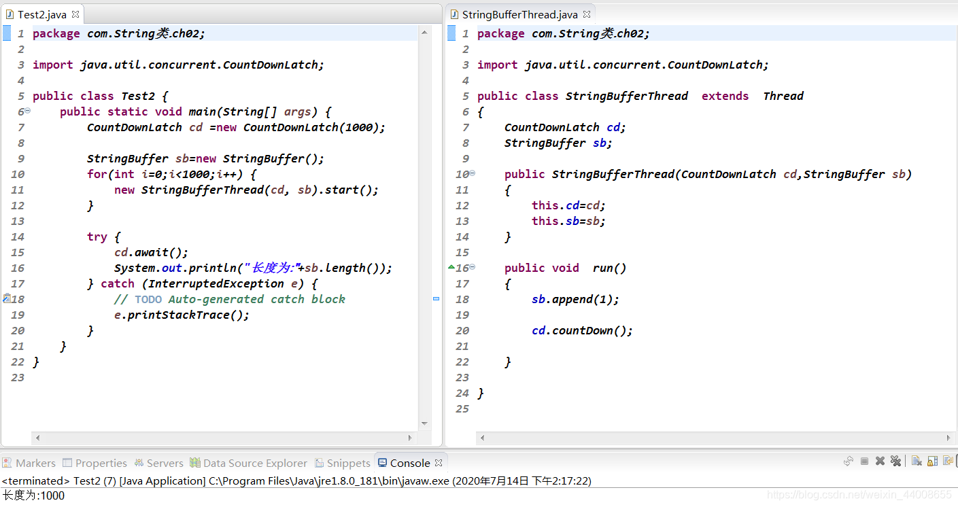Click the 'e.printStackTrace();' line
958x507 pixels.
pyautogui.click(x=182, y=315)
